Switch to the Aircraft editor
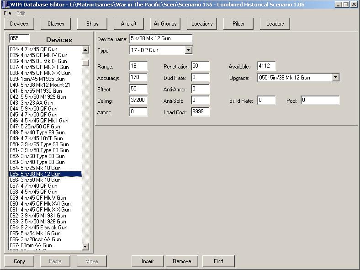 (x=129, y=23)
